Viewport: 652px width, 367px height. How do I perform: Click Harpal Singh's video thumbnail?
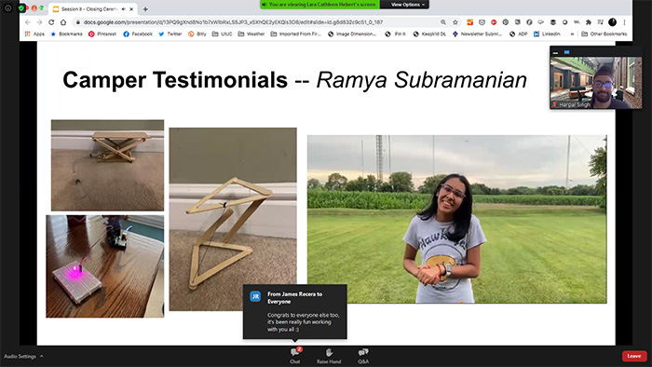(x=596, y=82)
